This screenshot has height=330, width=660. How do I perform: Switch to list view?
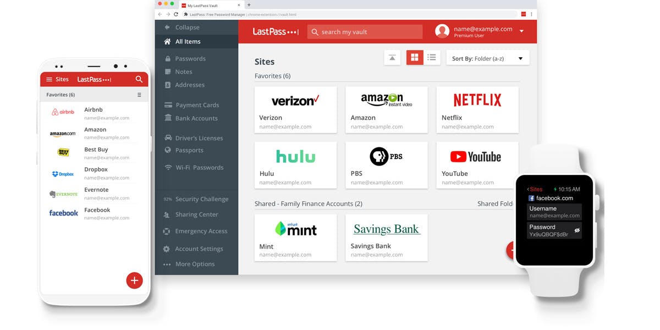click(432, 57)
